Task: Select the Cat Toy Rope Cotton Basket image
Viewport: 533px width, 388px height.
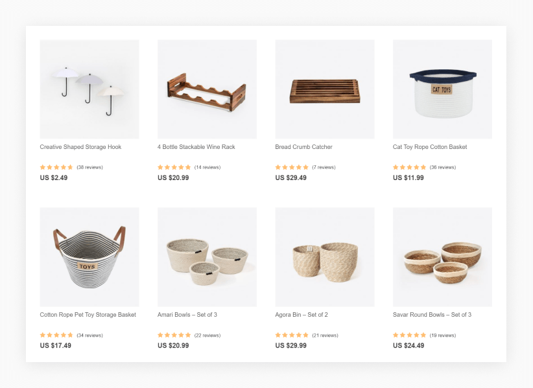Action: [442, 89]
